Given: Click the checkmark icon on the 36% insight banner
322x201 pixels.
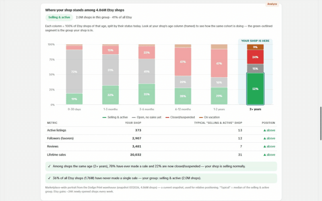Looking at the screenshot, I should (49, 178).
